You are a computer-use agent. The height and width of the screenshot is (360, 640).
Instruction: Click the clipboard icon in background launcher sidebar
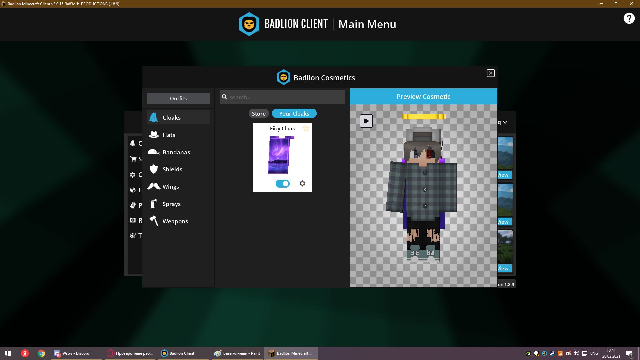point(133,205)
